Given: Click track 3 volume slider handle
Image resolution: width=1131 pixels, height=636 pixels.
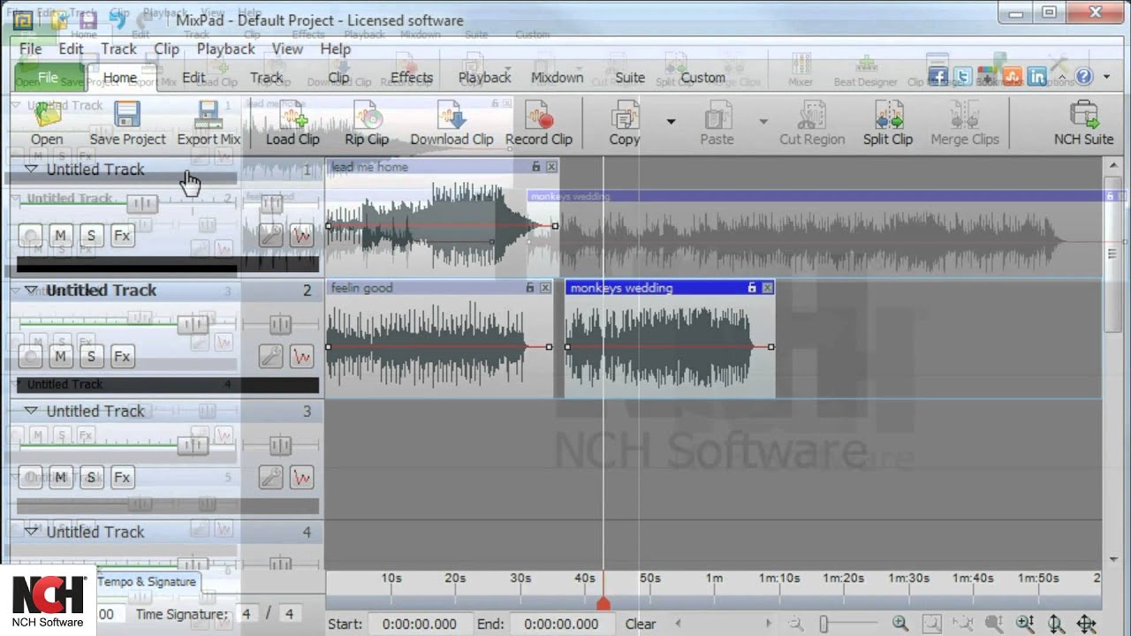Looking at the screenshot, I should pos(193,446).
